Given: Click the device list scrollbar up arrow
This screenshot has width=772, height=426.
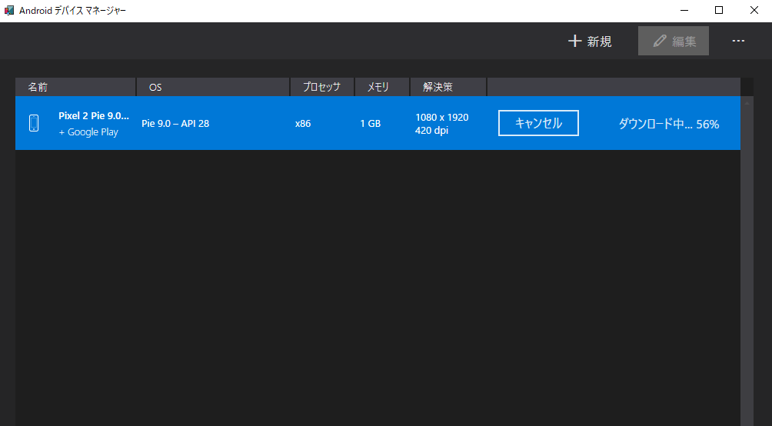Looking at the screenshot, I should [x=747, y=102].
